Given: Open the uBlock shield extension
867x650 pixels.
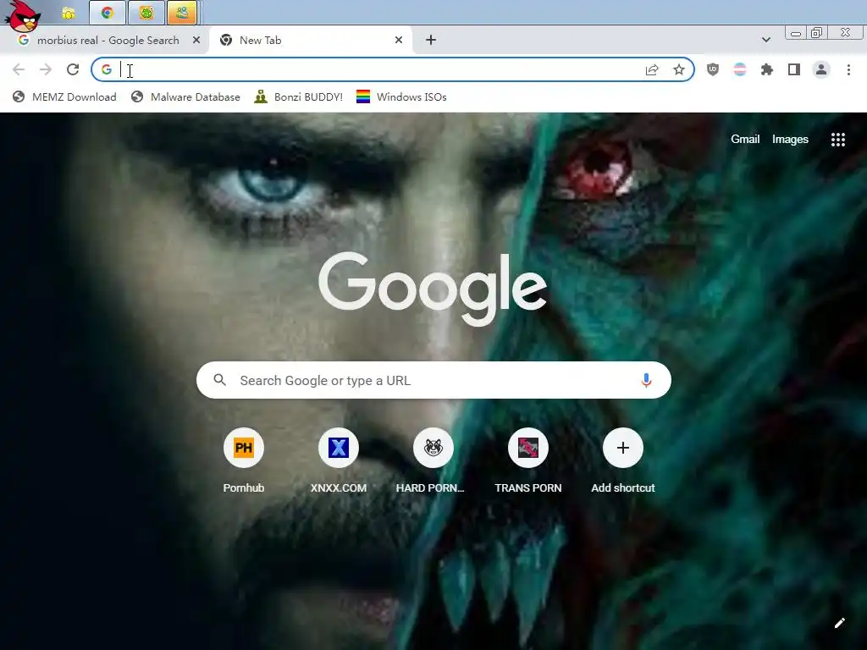Looking at the screenshot, I should point(713,69).
